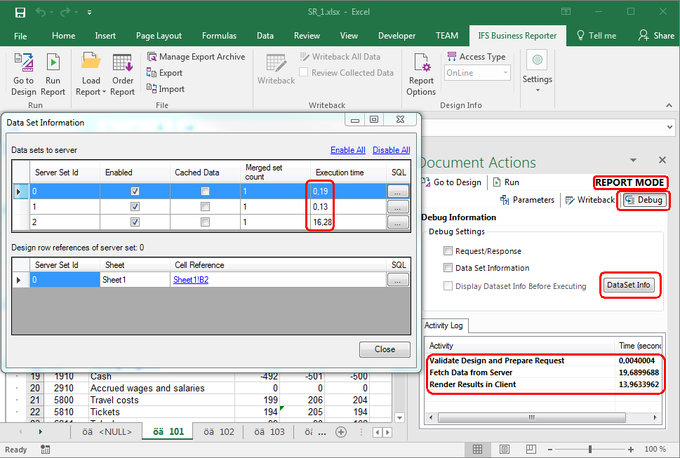Click Enable All link
Image resolution: width=680 pixels, height=458 pixels.
click(x=348, y=150)
